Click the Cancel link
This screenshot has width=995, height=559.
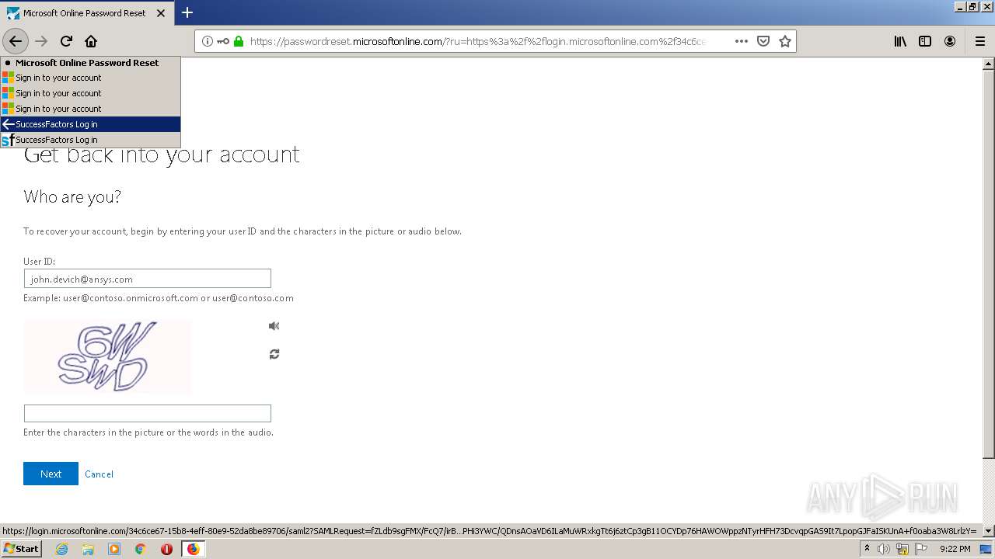[x=99, y=474]
